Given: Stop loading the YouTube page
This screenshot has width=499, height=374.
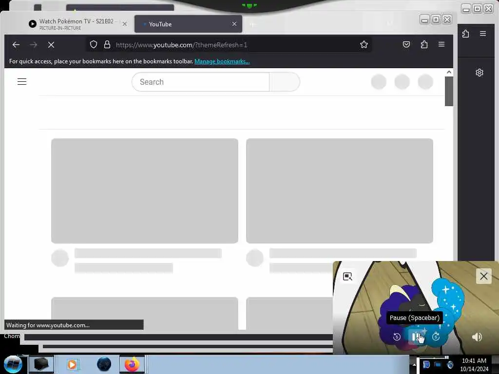Looking at the screenshot, I should point(51,45).
